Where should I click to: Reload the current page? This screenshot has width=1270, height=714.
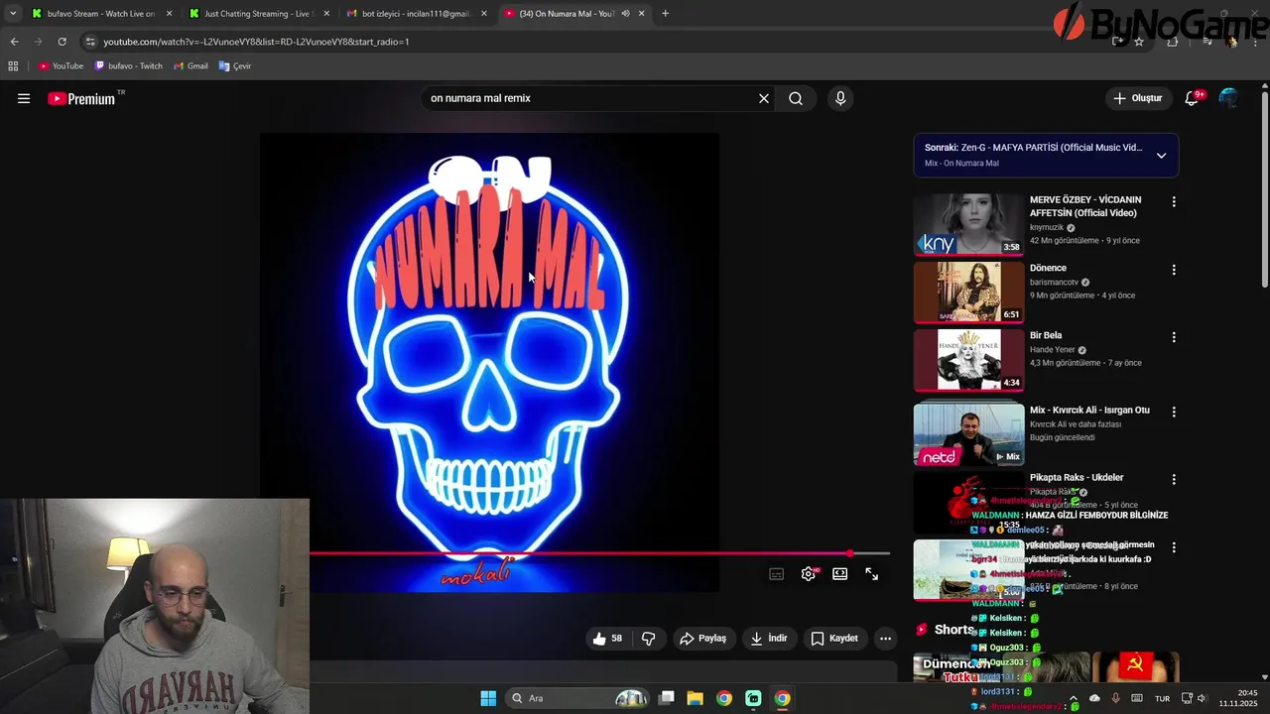tap(62, 42)
